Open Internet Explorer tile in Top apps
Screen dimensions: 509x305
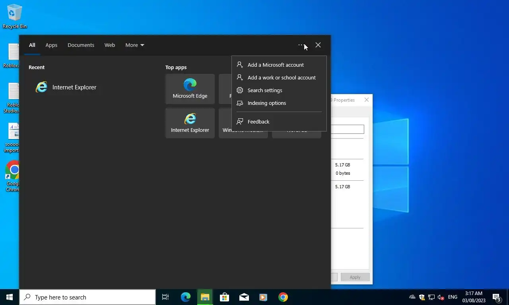click(x=190, y=123)
